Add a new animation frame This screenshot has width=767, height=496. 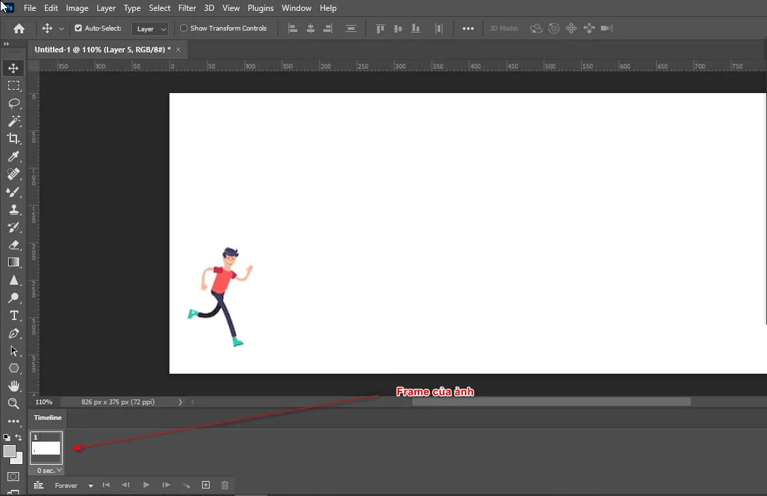pyautogui.click(x=206, y=485)
